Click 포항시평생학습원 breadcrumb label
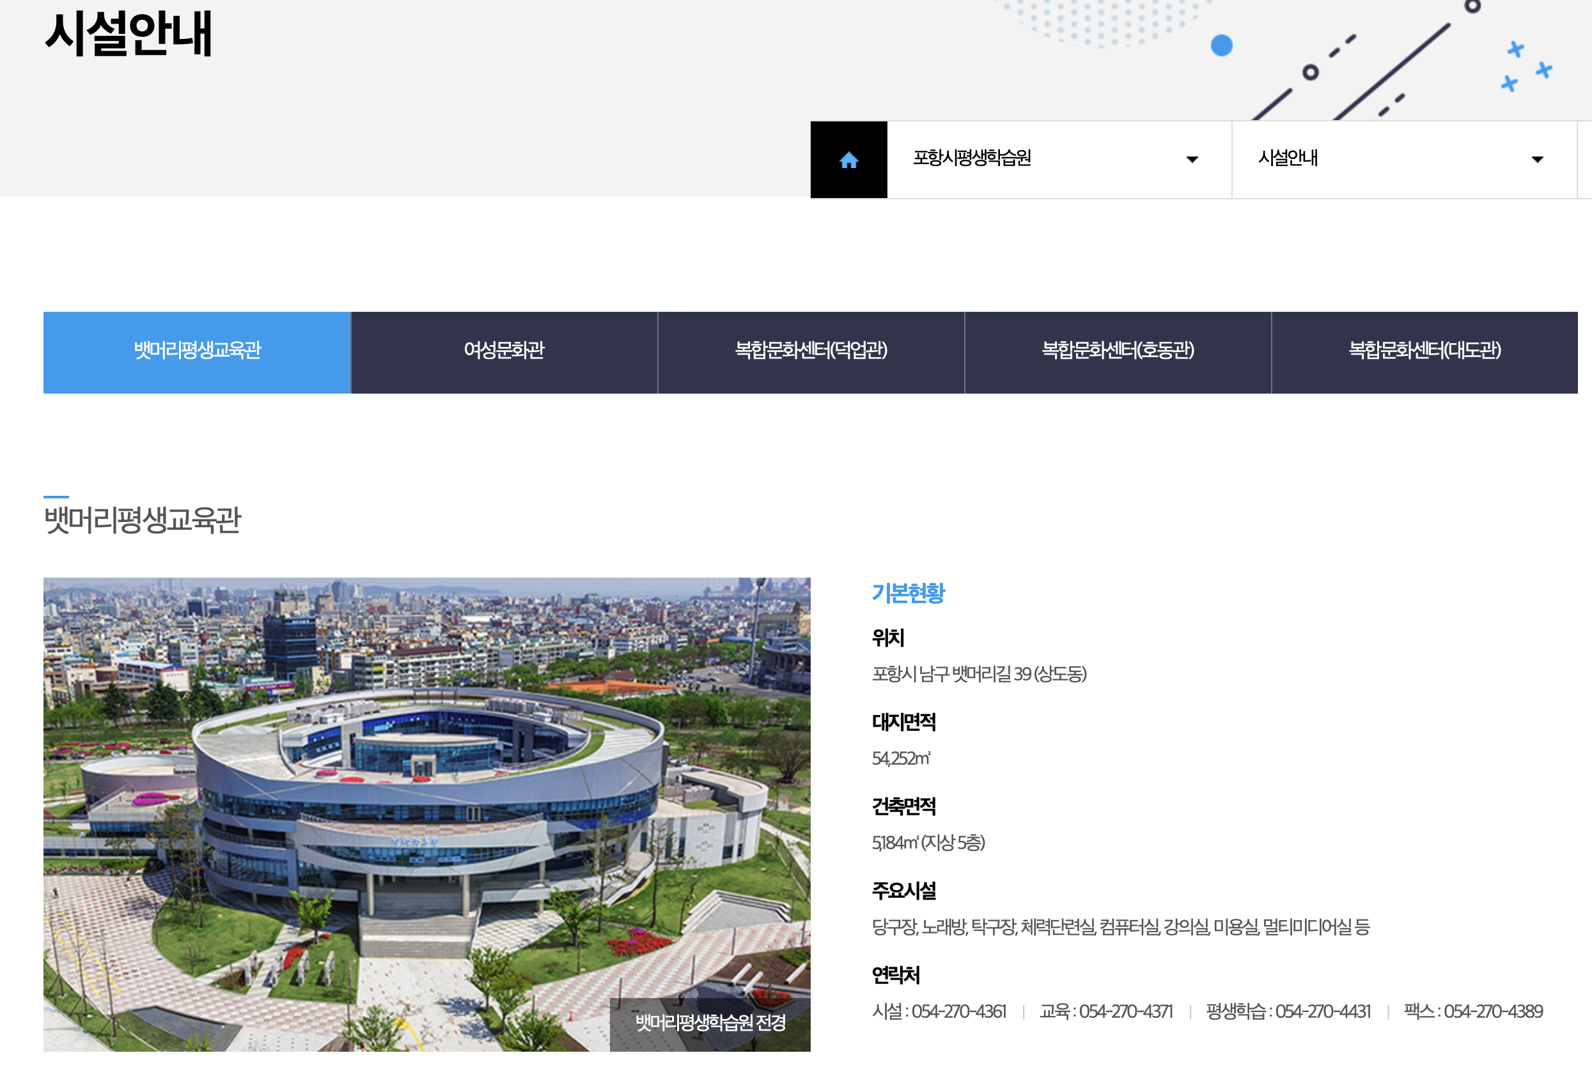Image resolution: width=1592 pixels, height=1076 pixels. [x=971, y=158]
